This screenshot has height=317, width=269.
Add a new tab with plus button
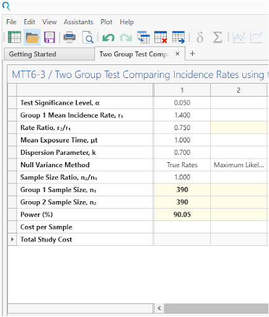[192, 54]
